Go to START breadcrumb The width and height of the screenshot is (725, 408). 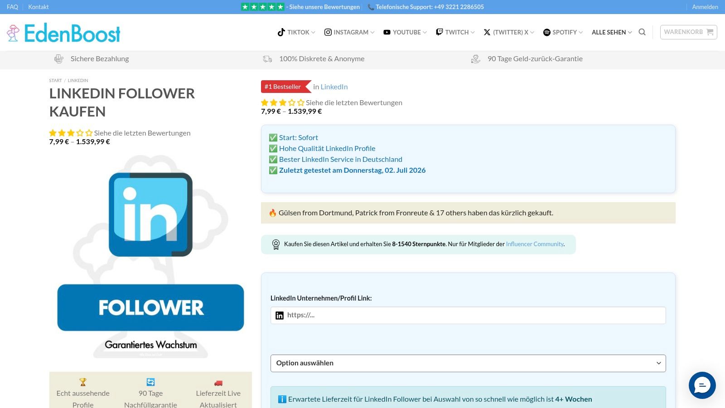pos(55,80)
